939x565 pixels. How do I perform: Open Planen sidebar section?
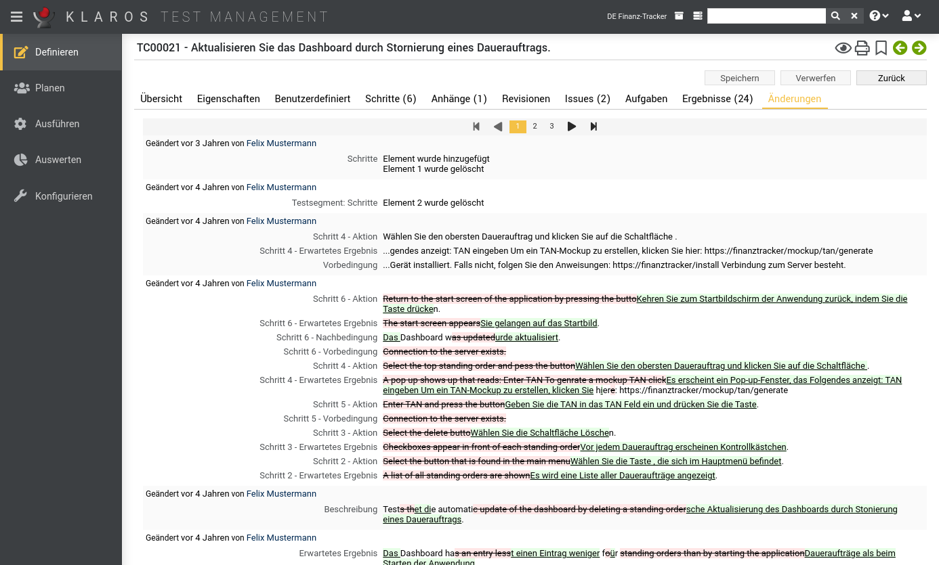coord(61,88)
